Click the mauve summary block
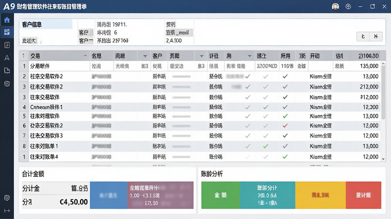Image resolution: width=391 pixels, height=219 pixels. click(x=160, y=195)
